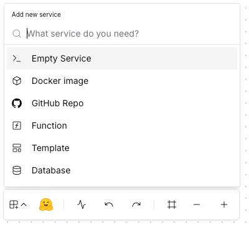Click the frame fit-to-view icon

[x=172, y=204]
